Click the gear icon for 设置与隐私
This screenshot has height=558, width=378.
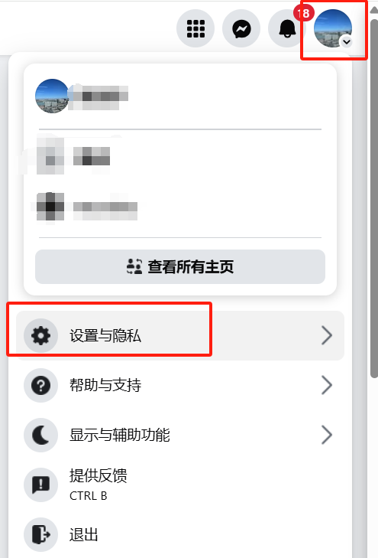[x=40, y=335]
